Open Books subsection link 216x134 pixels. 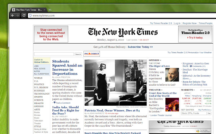[x=37, y=112]
